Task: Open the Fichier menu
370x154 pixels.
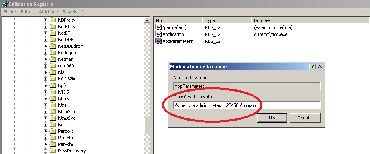Action: (10, 12)
